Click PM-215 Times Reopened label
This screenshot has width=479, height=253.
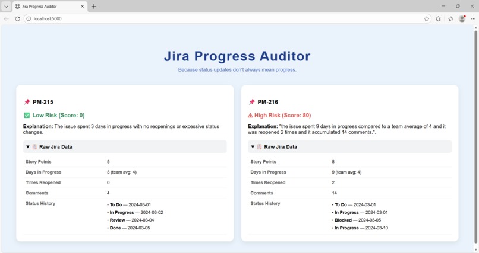[43, 182]
